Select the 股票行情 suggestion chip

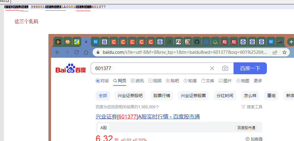coord(162,96)
